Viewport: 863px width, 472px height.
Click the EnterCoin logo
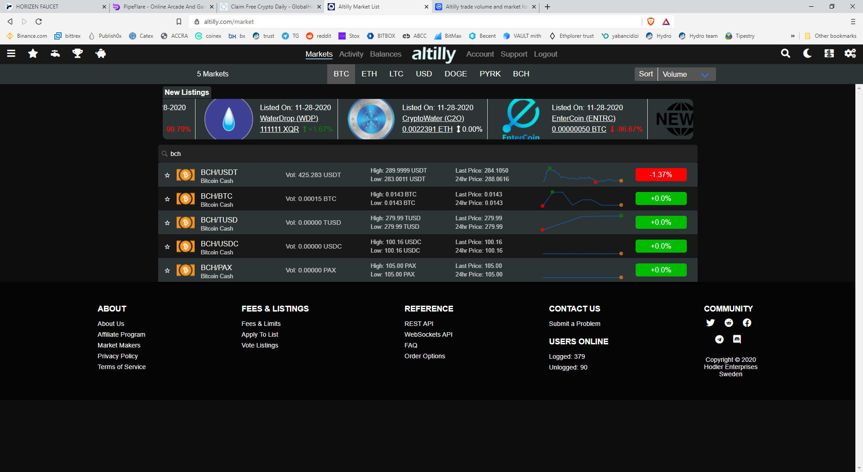pos(521,119)
